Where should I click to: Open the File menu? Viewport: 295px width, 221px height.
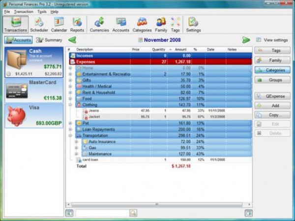7,12
